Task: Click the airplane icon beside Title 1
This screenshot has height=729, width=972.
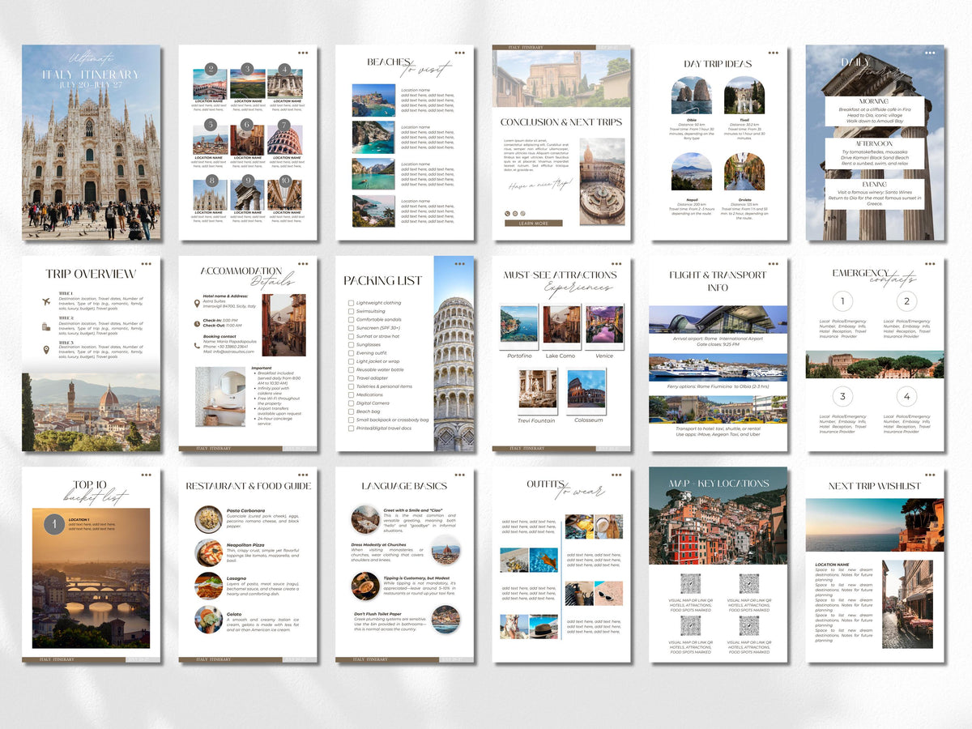Action: point(46,302)
